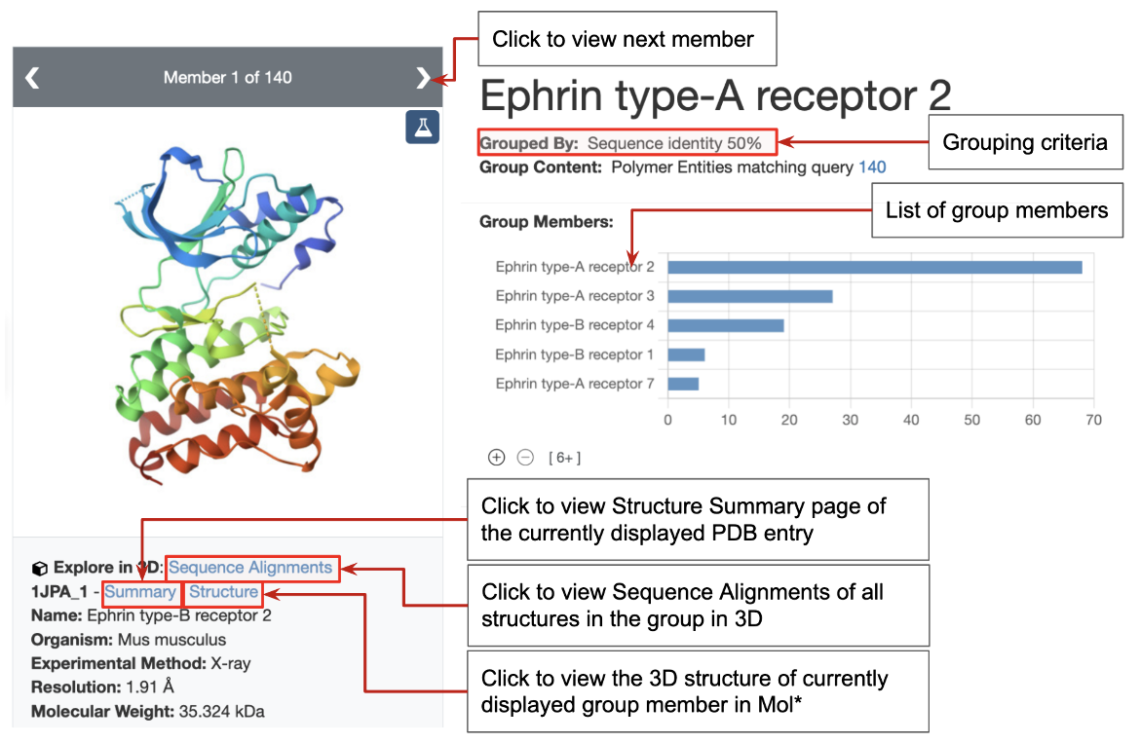The image size is (1140, 743).
Task: Click the Ephrin type-A receptor 2 bar
Action: (x=874, y=267)
